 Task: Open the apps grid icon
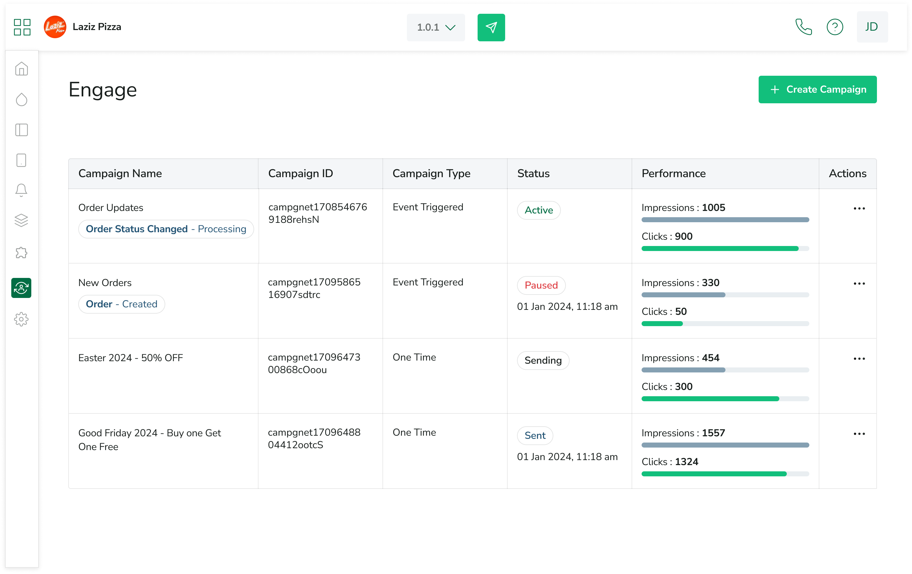point(22,27)
